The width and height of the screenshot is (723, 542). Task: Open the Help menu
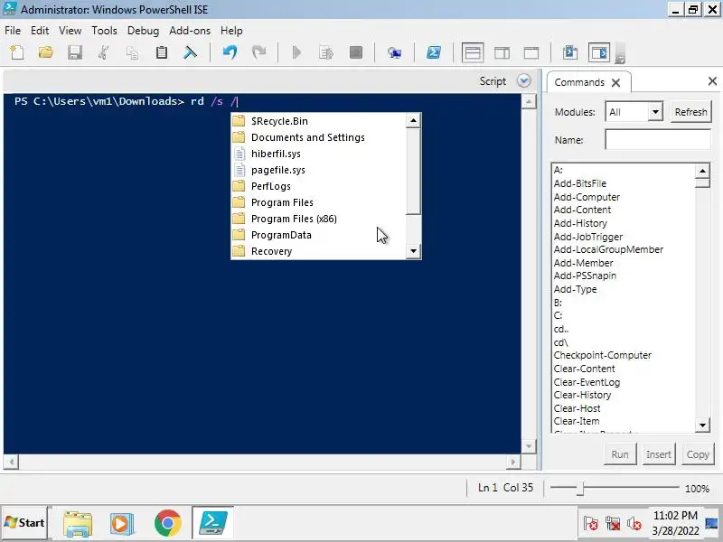pos(231,31)
